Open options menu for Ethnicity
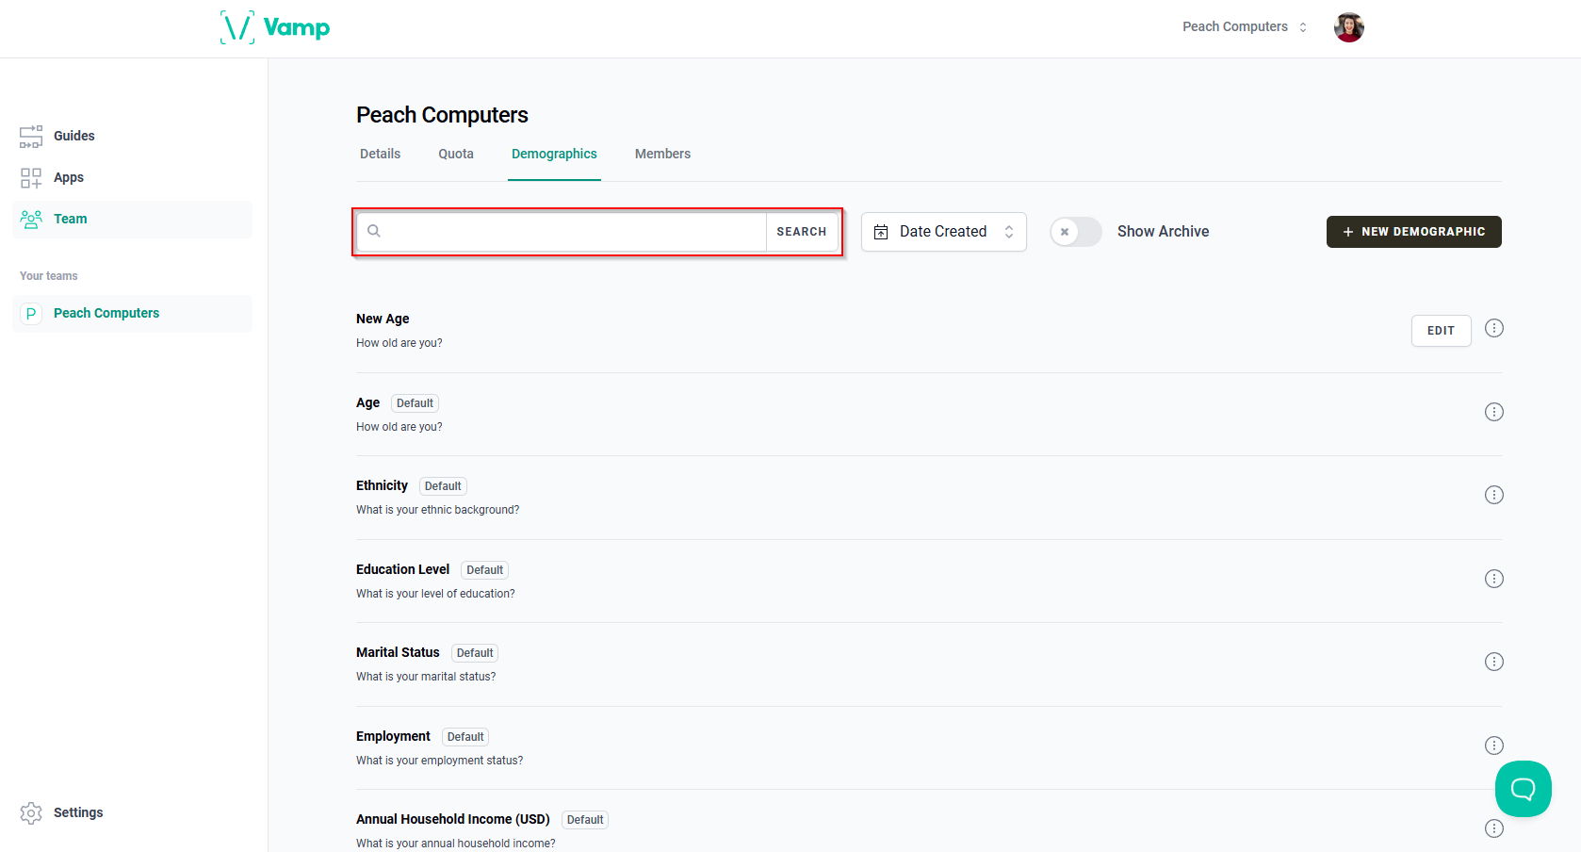The width and height of the screenshot is (1581, 852). (1494, 495)
